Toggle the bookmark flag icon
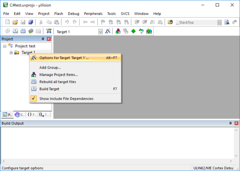The height and width of the screenshot is (171, 240). click(x=103, y=22)
